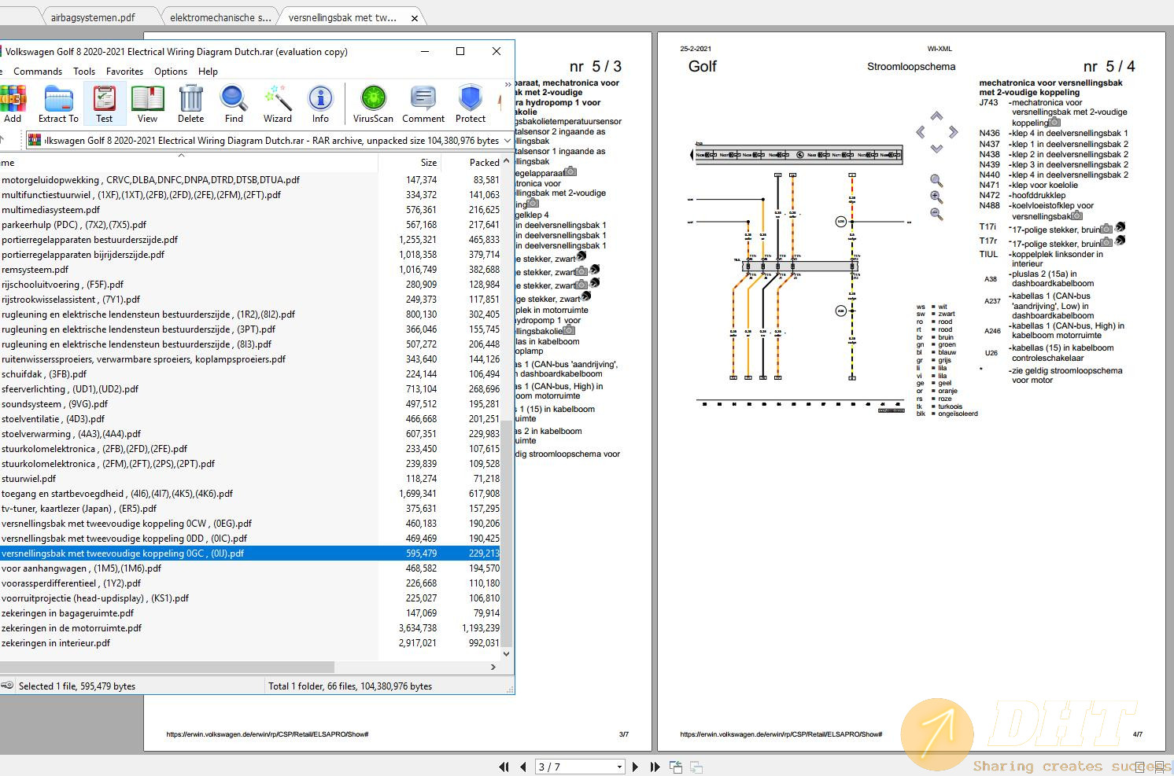This screenshot has width=1174, height=776.
Task: Select stuurwiel.pdf in the list
Action: 250,479
